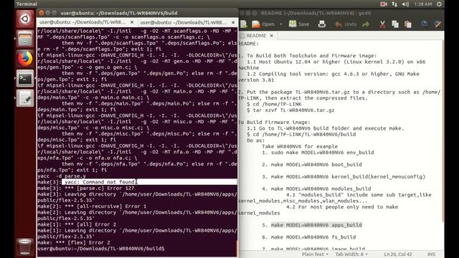Open Find and Replace icon in gedit
The width and height of the screenshot is (459, 258).
tap(437, 24)
